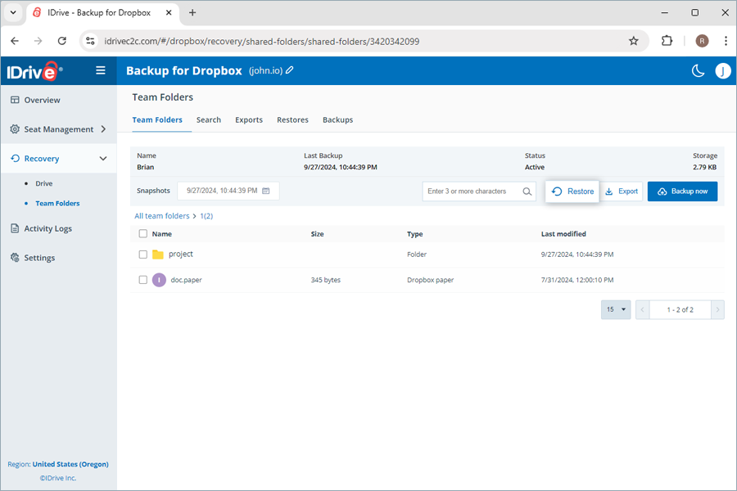Open the page size dropdown showing 15

(616, 309)
